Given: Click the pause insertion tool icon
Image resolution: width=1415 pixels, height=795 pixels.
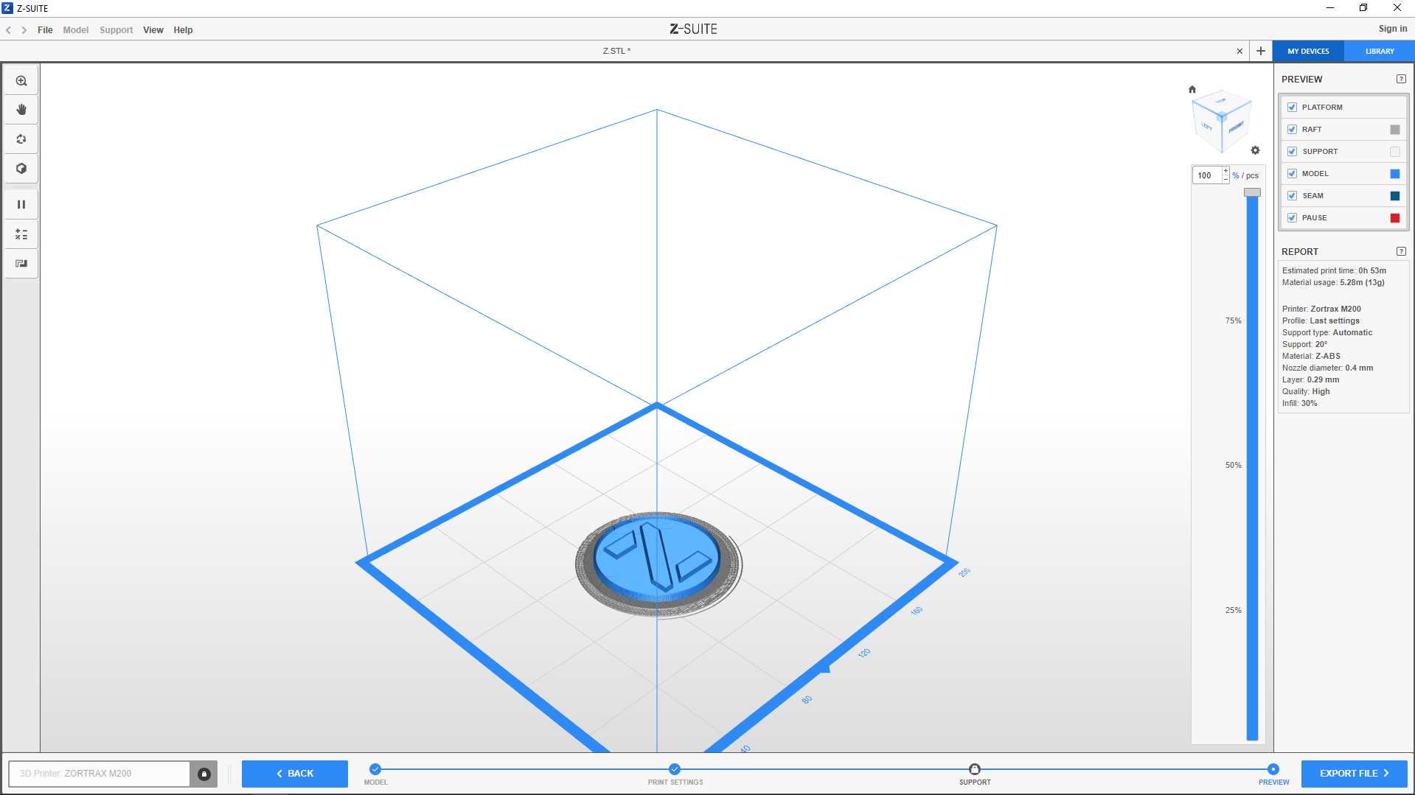Looking at the screenshot, I should click(21, 205).
